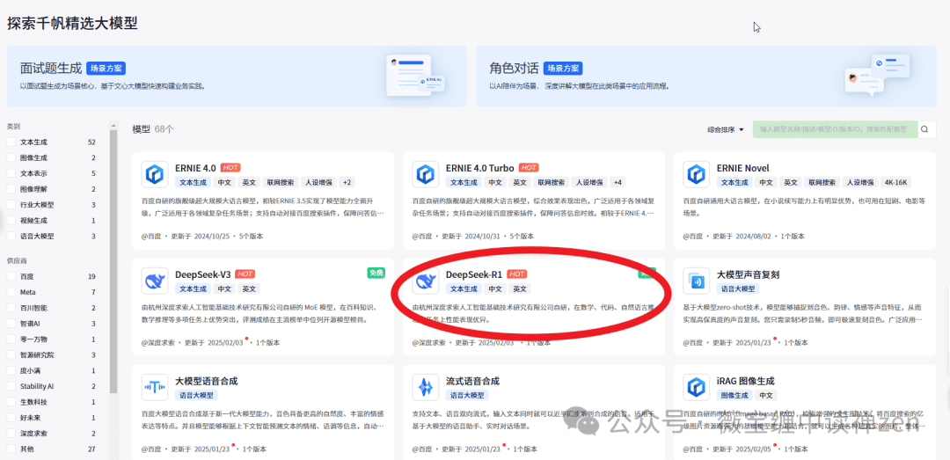Viewport: 950px width, 460px height.
Task: Click the model search input field
Action: pos(834,129)
